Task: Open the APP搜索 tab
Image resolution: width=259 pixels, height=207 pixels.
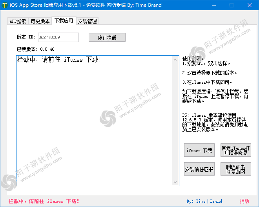Action: pos(18,21)
